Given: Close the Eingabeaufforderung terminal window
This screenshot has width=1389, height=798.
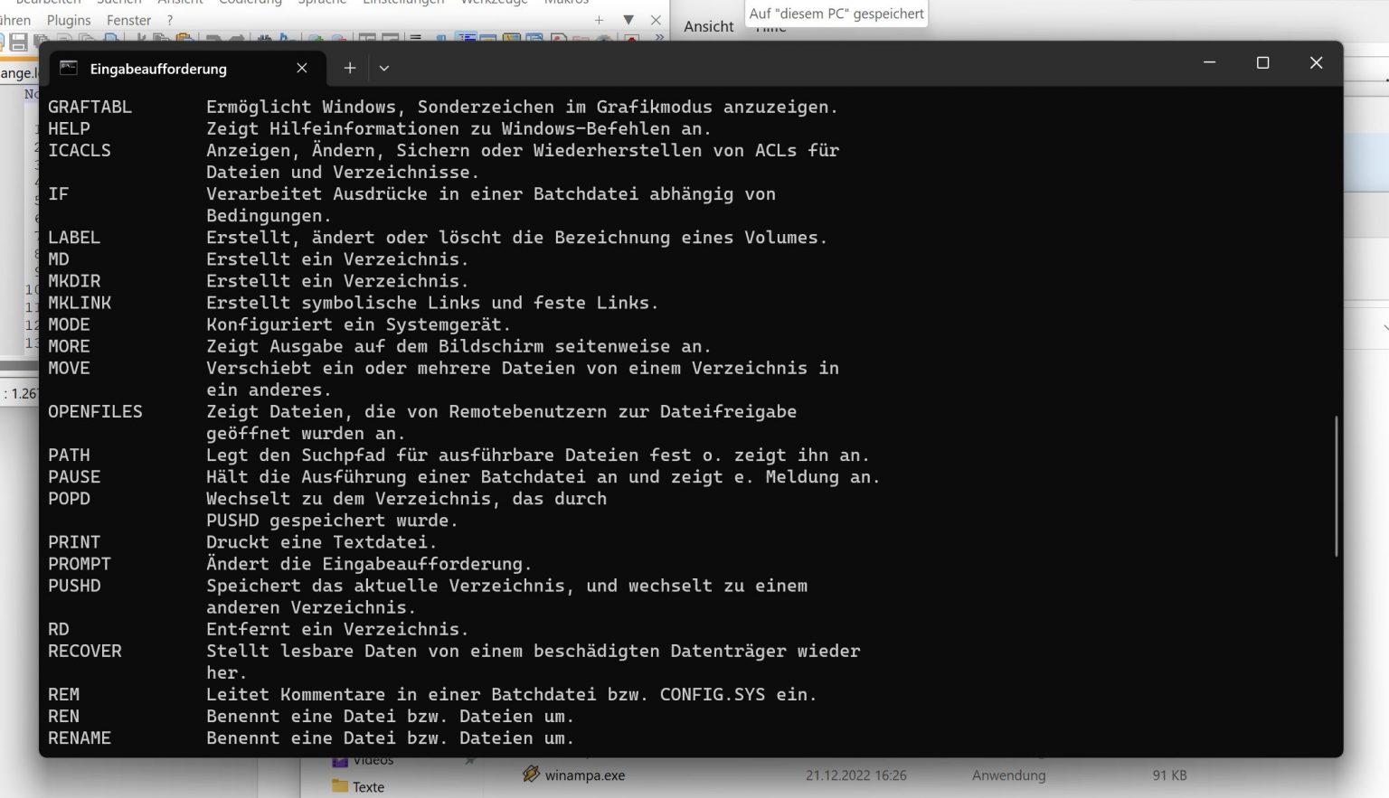Looking at the screenshot, I should pyautogui.click(x=1316, y=62).
